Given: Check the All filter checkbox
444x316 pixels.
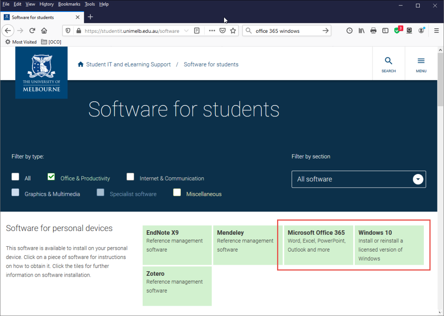Looking at the screenshot, I should tap(15, 176).
